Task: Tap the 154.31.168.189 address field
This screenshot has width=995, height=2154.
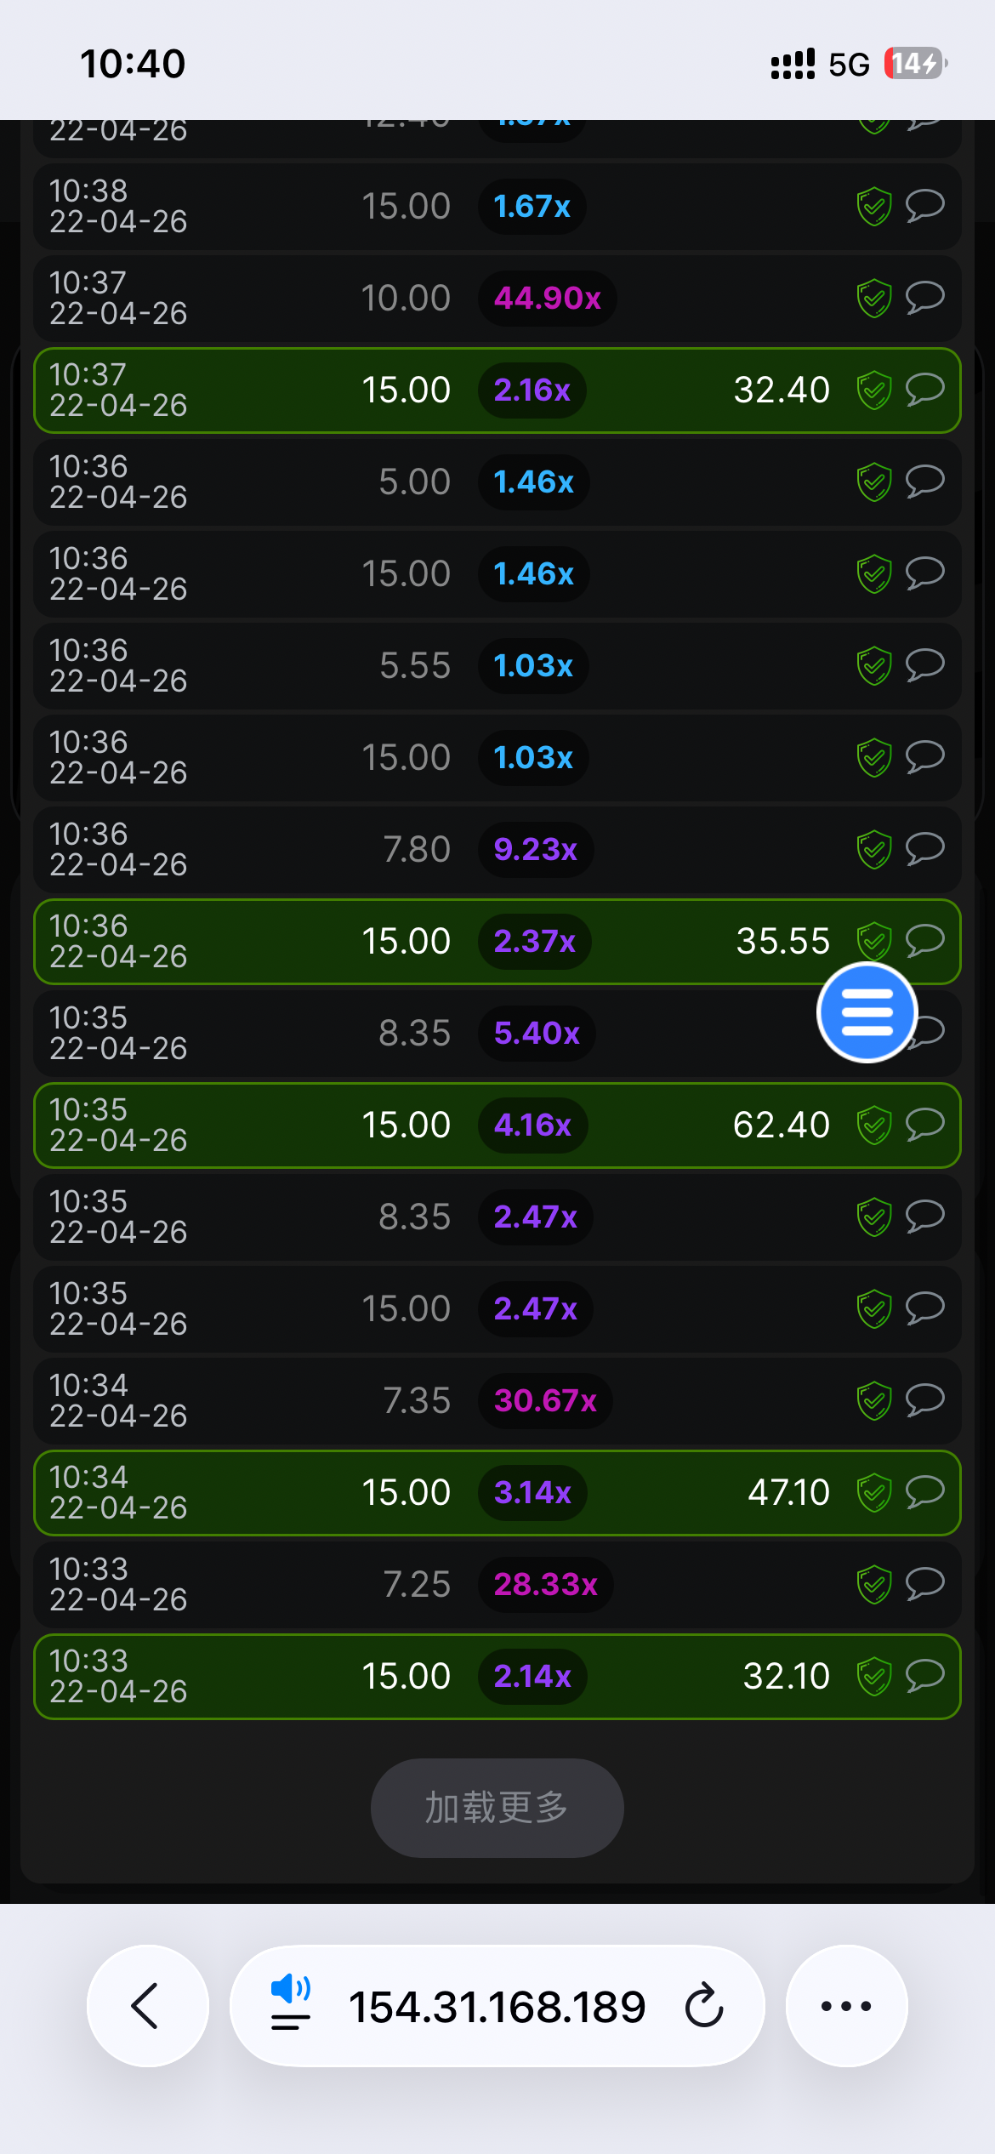Action: (497, 2006)
